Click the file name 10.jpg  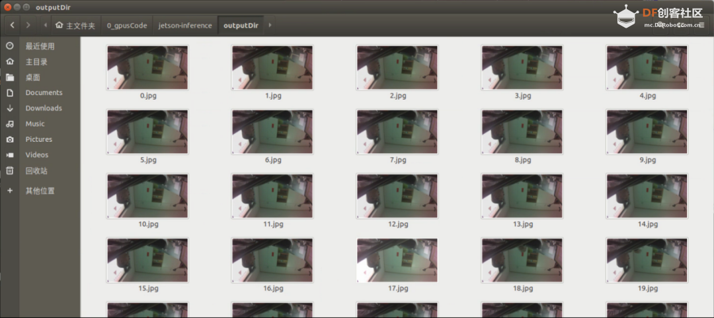[x=148, y=224]
